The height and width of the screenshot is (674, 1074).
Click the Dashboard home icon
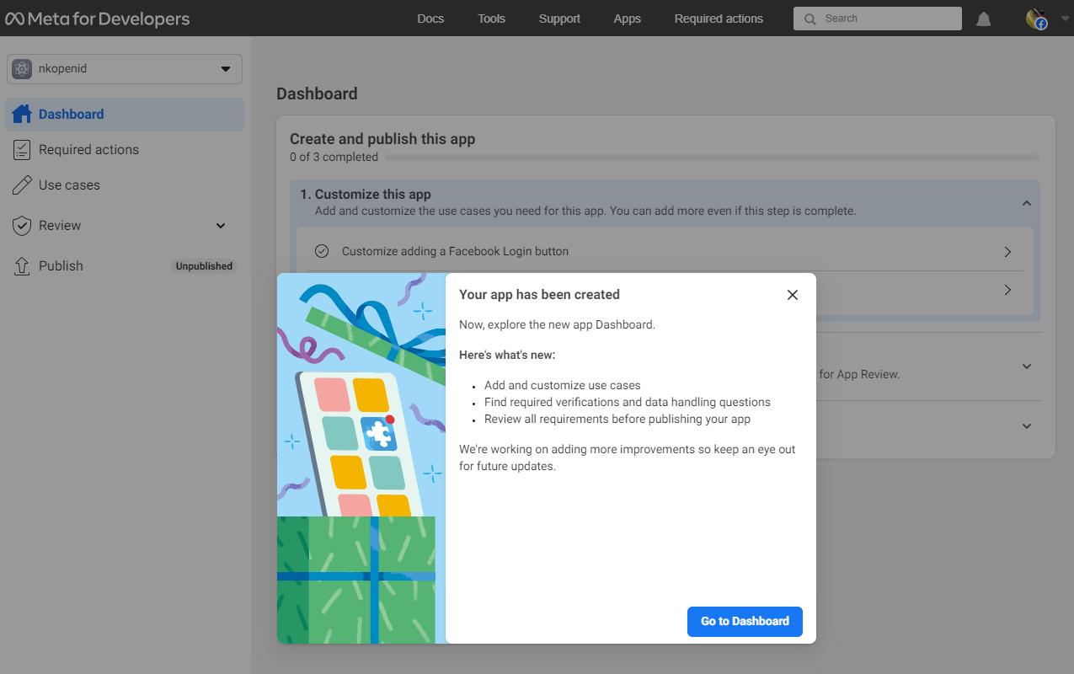coord(22,114)
